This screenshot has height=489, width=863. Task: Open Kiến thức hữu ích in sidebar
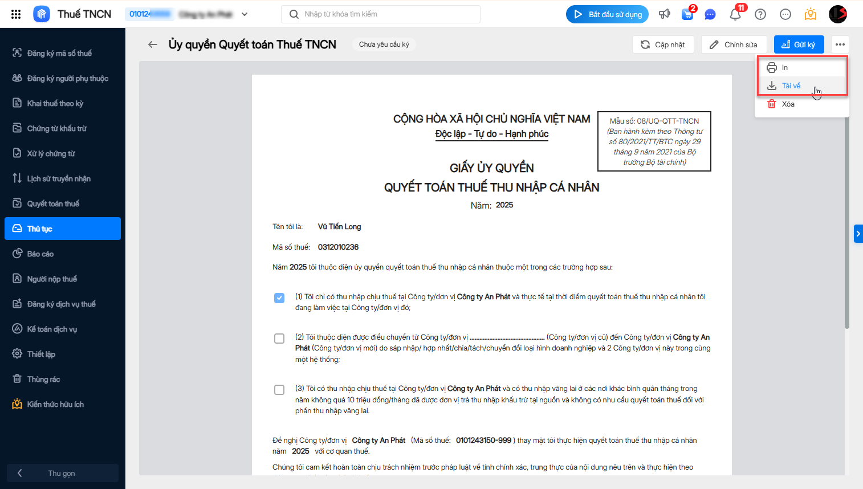tap(63, 404)
